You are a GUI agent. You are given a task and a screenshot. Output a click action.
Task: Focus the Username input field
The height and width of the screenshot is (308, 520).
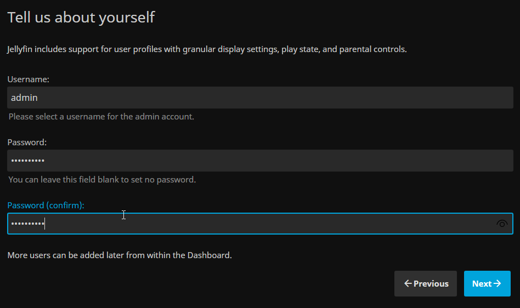[260, 98]
